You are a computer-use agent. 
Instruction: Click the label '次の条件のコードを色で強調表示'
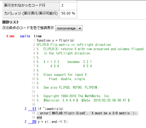28,28
